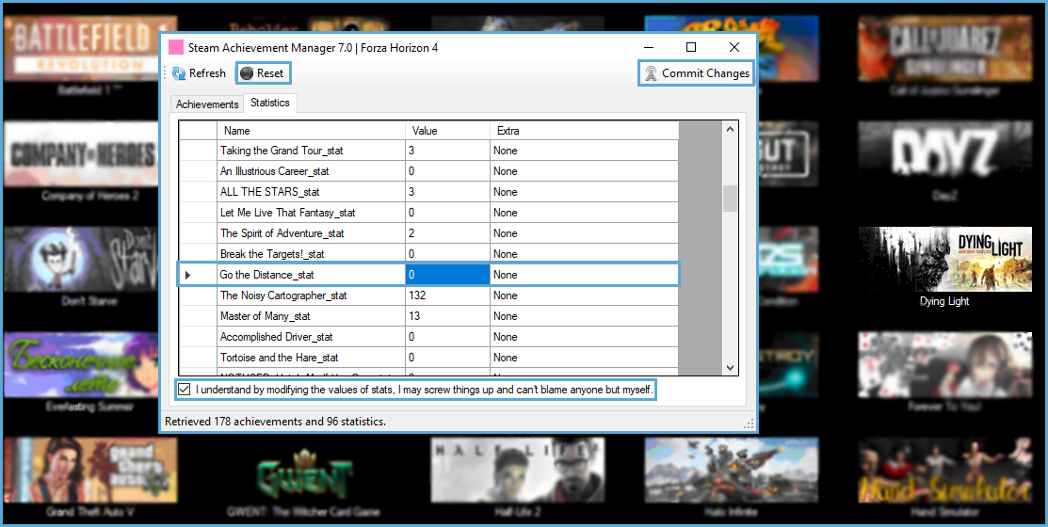This screenshot has height=527, width=1048.
Task: Open Hand Simulator thumbnail in background
Action: click(x=944, y=471)
